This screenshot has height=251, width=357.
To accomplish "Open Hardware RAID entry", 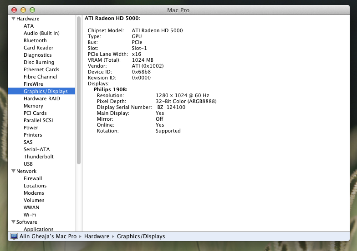I will pyautogui.click(x=42, y=98).
